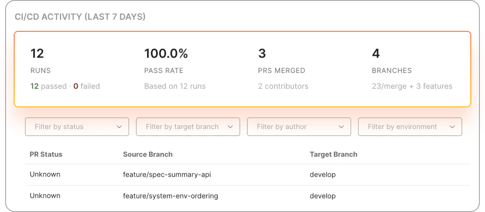Screen dimensions: 485x212
Task: Click the chevron in the author filter
Action: point(341,127)
